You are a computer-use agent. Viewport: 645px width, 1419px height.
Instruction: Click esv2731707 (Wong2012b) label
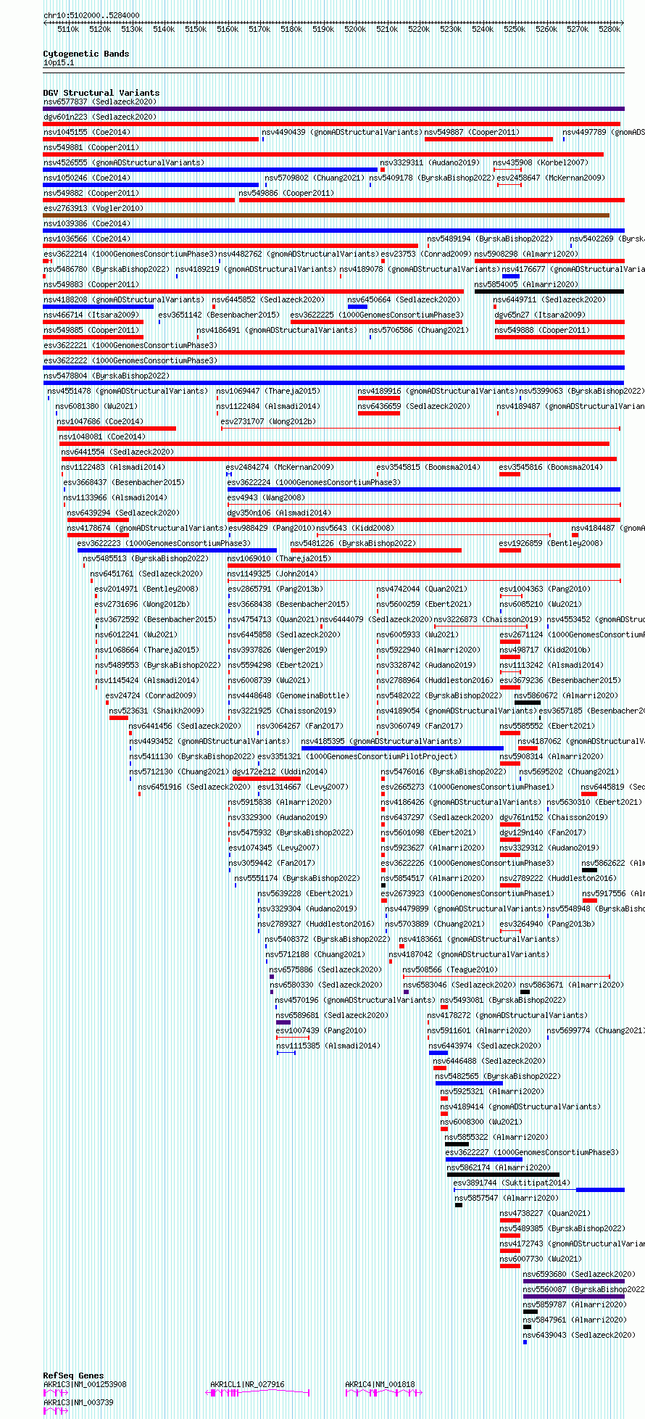269,421
